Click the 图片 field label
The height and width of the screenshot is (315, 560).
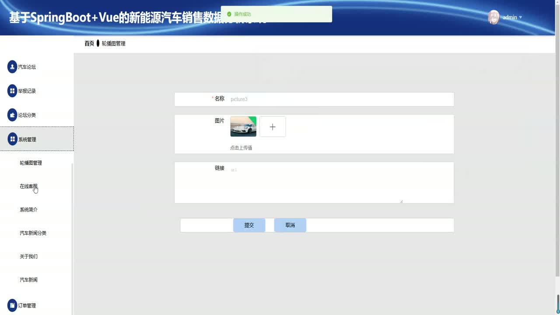(220, 121)
